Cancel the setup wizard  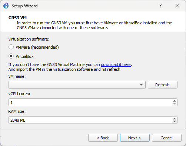[x=167, y=138]
